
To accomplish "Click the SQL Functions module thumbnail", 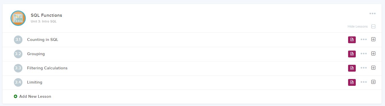I will (18, 18).
